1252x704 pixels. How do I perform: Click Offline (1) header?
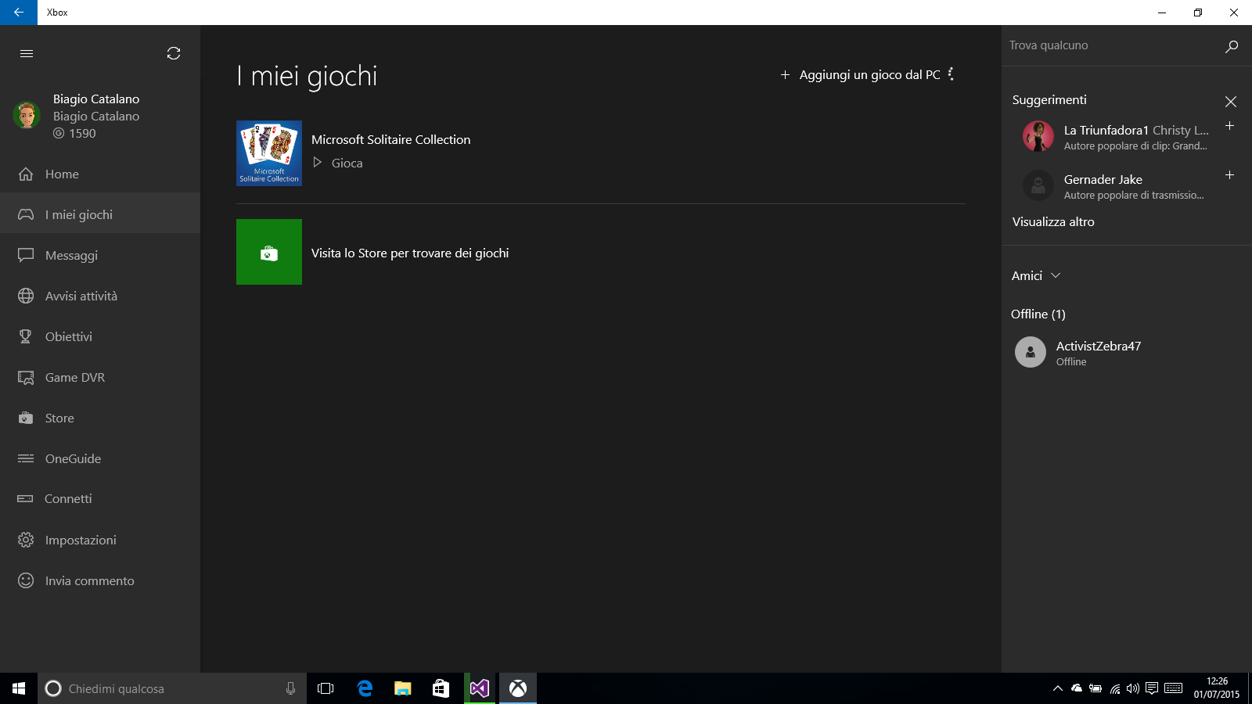point(1038,314)
